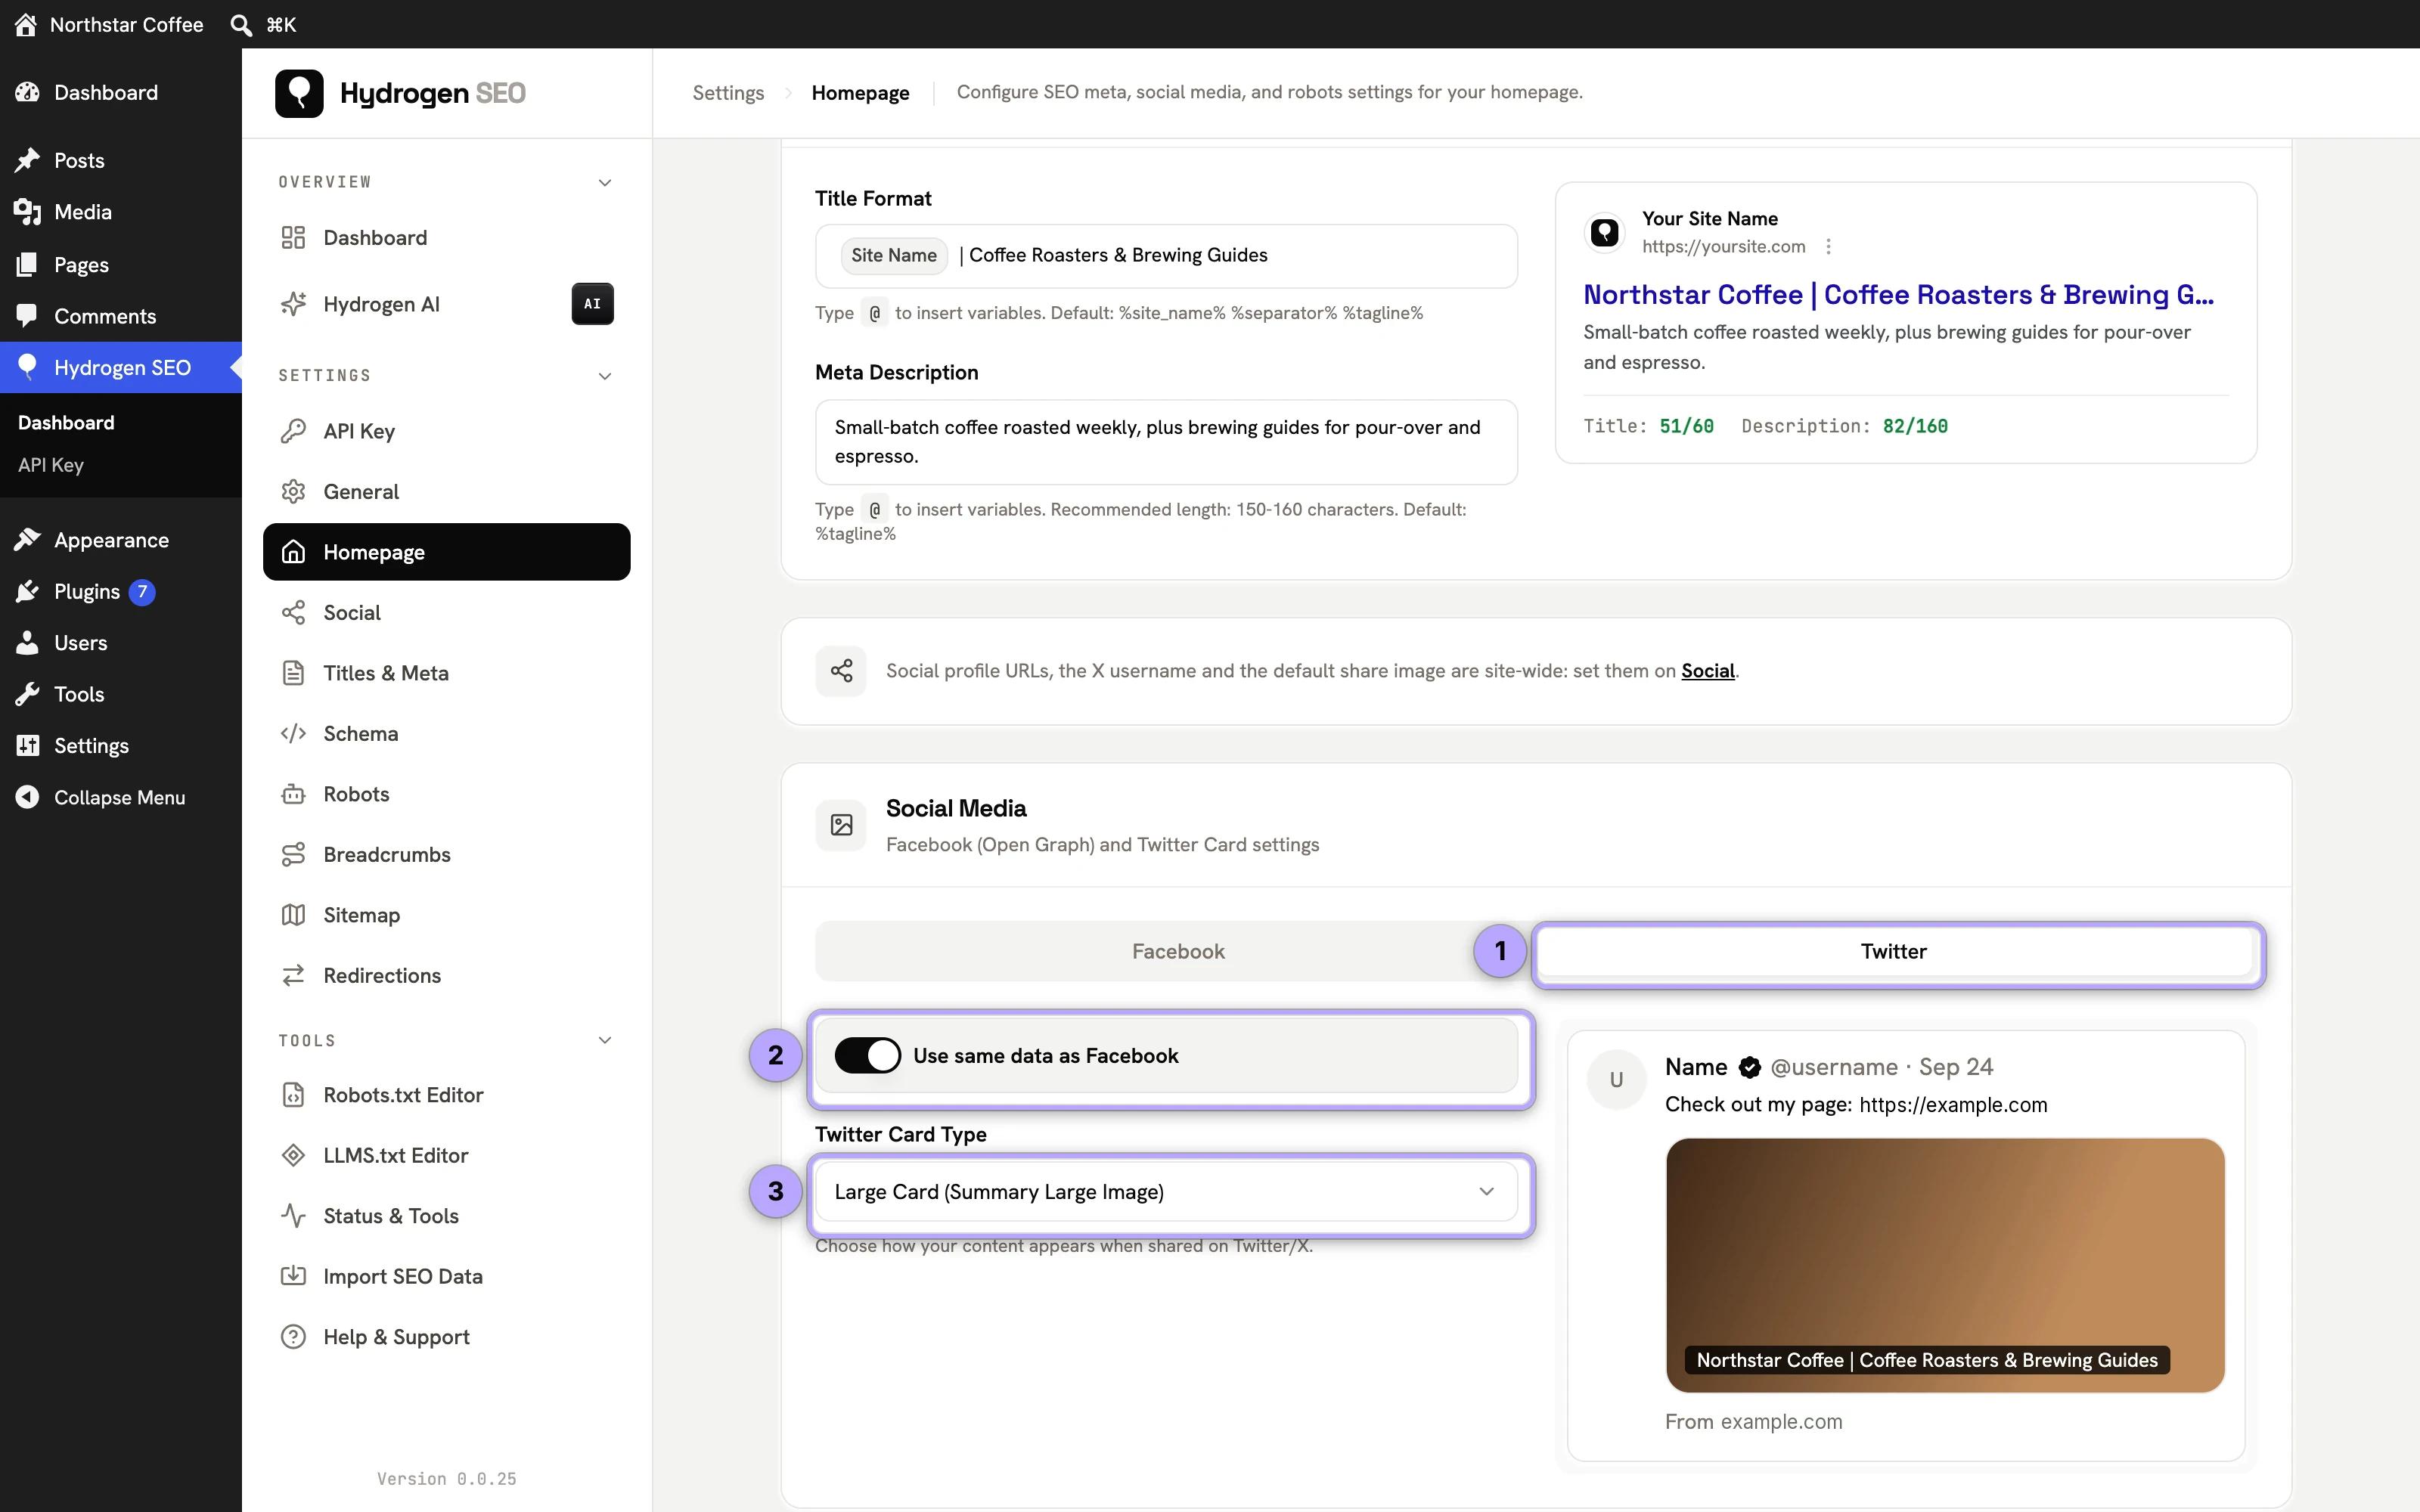Open the search icon in top bar
This screenshot has width=2420, height=1512.
pos(241,24)
